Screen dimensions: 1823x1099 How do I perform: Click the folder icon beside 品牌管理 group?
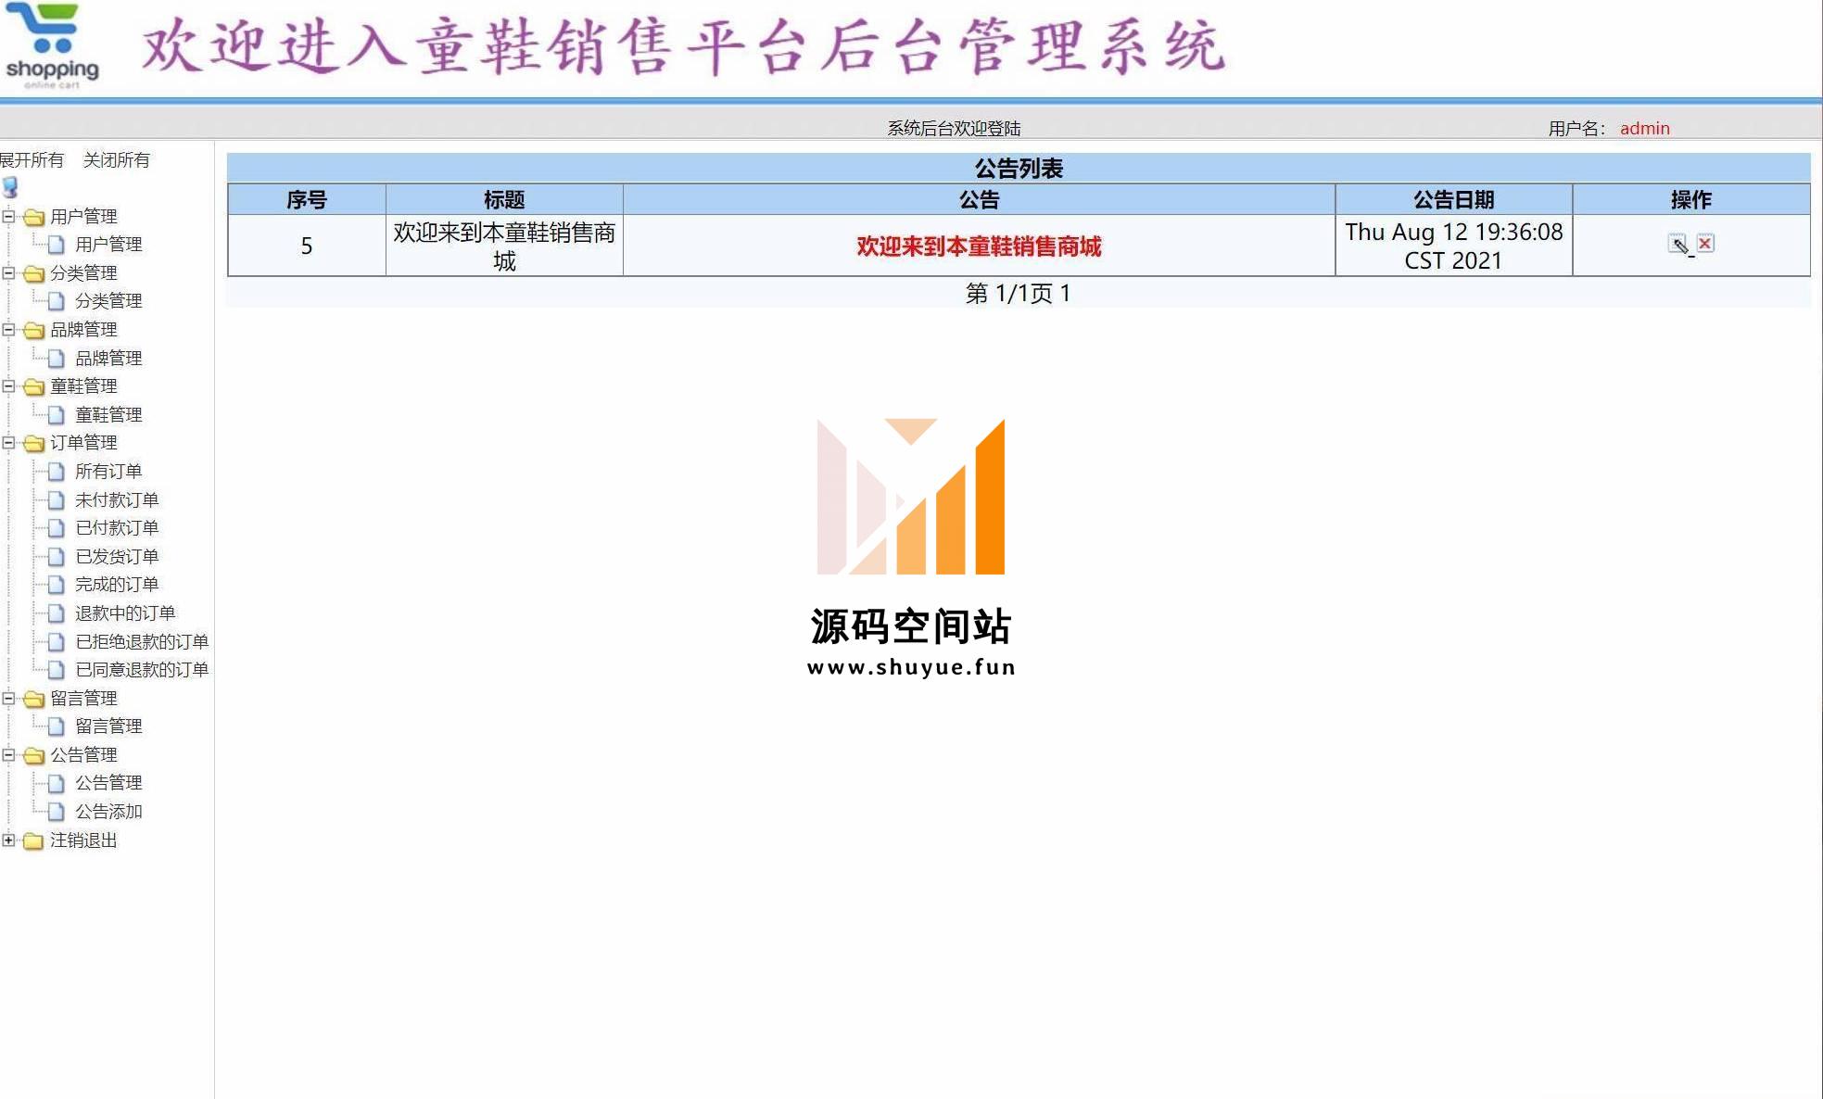(x=34, y=330)
